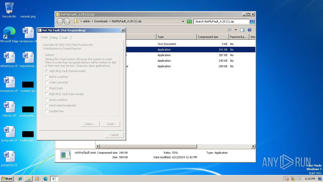The image size is (323, 182).
Task: Select the requestheal desktop document
Action: 28,60
